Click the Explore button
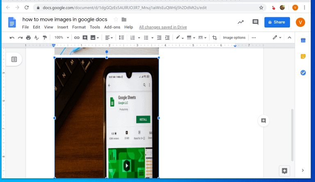Screen dimensions: 315x182 click(284, 171)
